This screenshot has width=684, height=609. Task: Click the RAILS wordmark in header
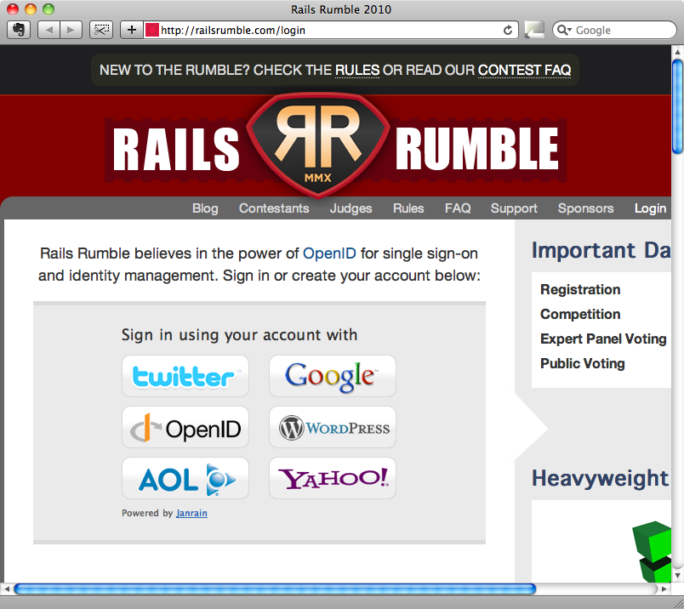point(176,149)
